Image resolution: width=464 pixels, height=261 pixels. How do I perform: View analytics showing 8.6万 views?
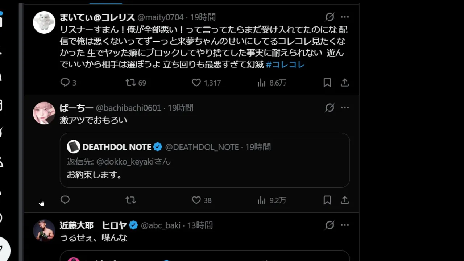[262, 83]
